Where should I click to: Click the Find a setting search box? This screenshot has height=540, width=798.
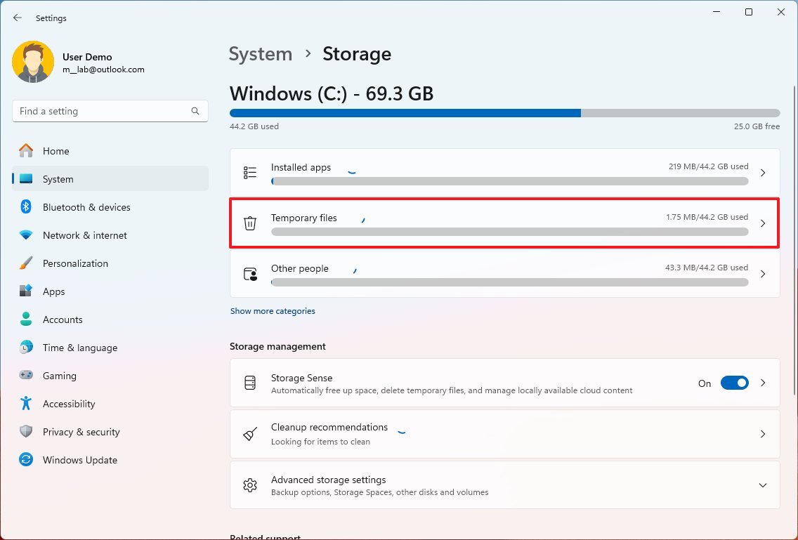pyautogui.click(x=102, y=111)
